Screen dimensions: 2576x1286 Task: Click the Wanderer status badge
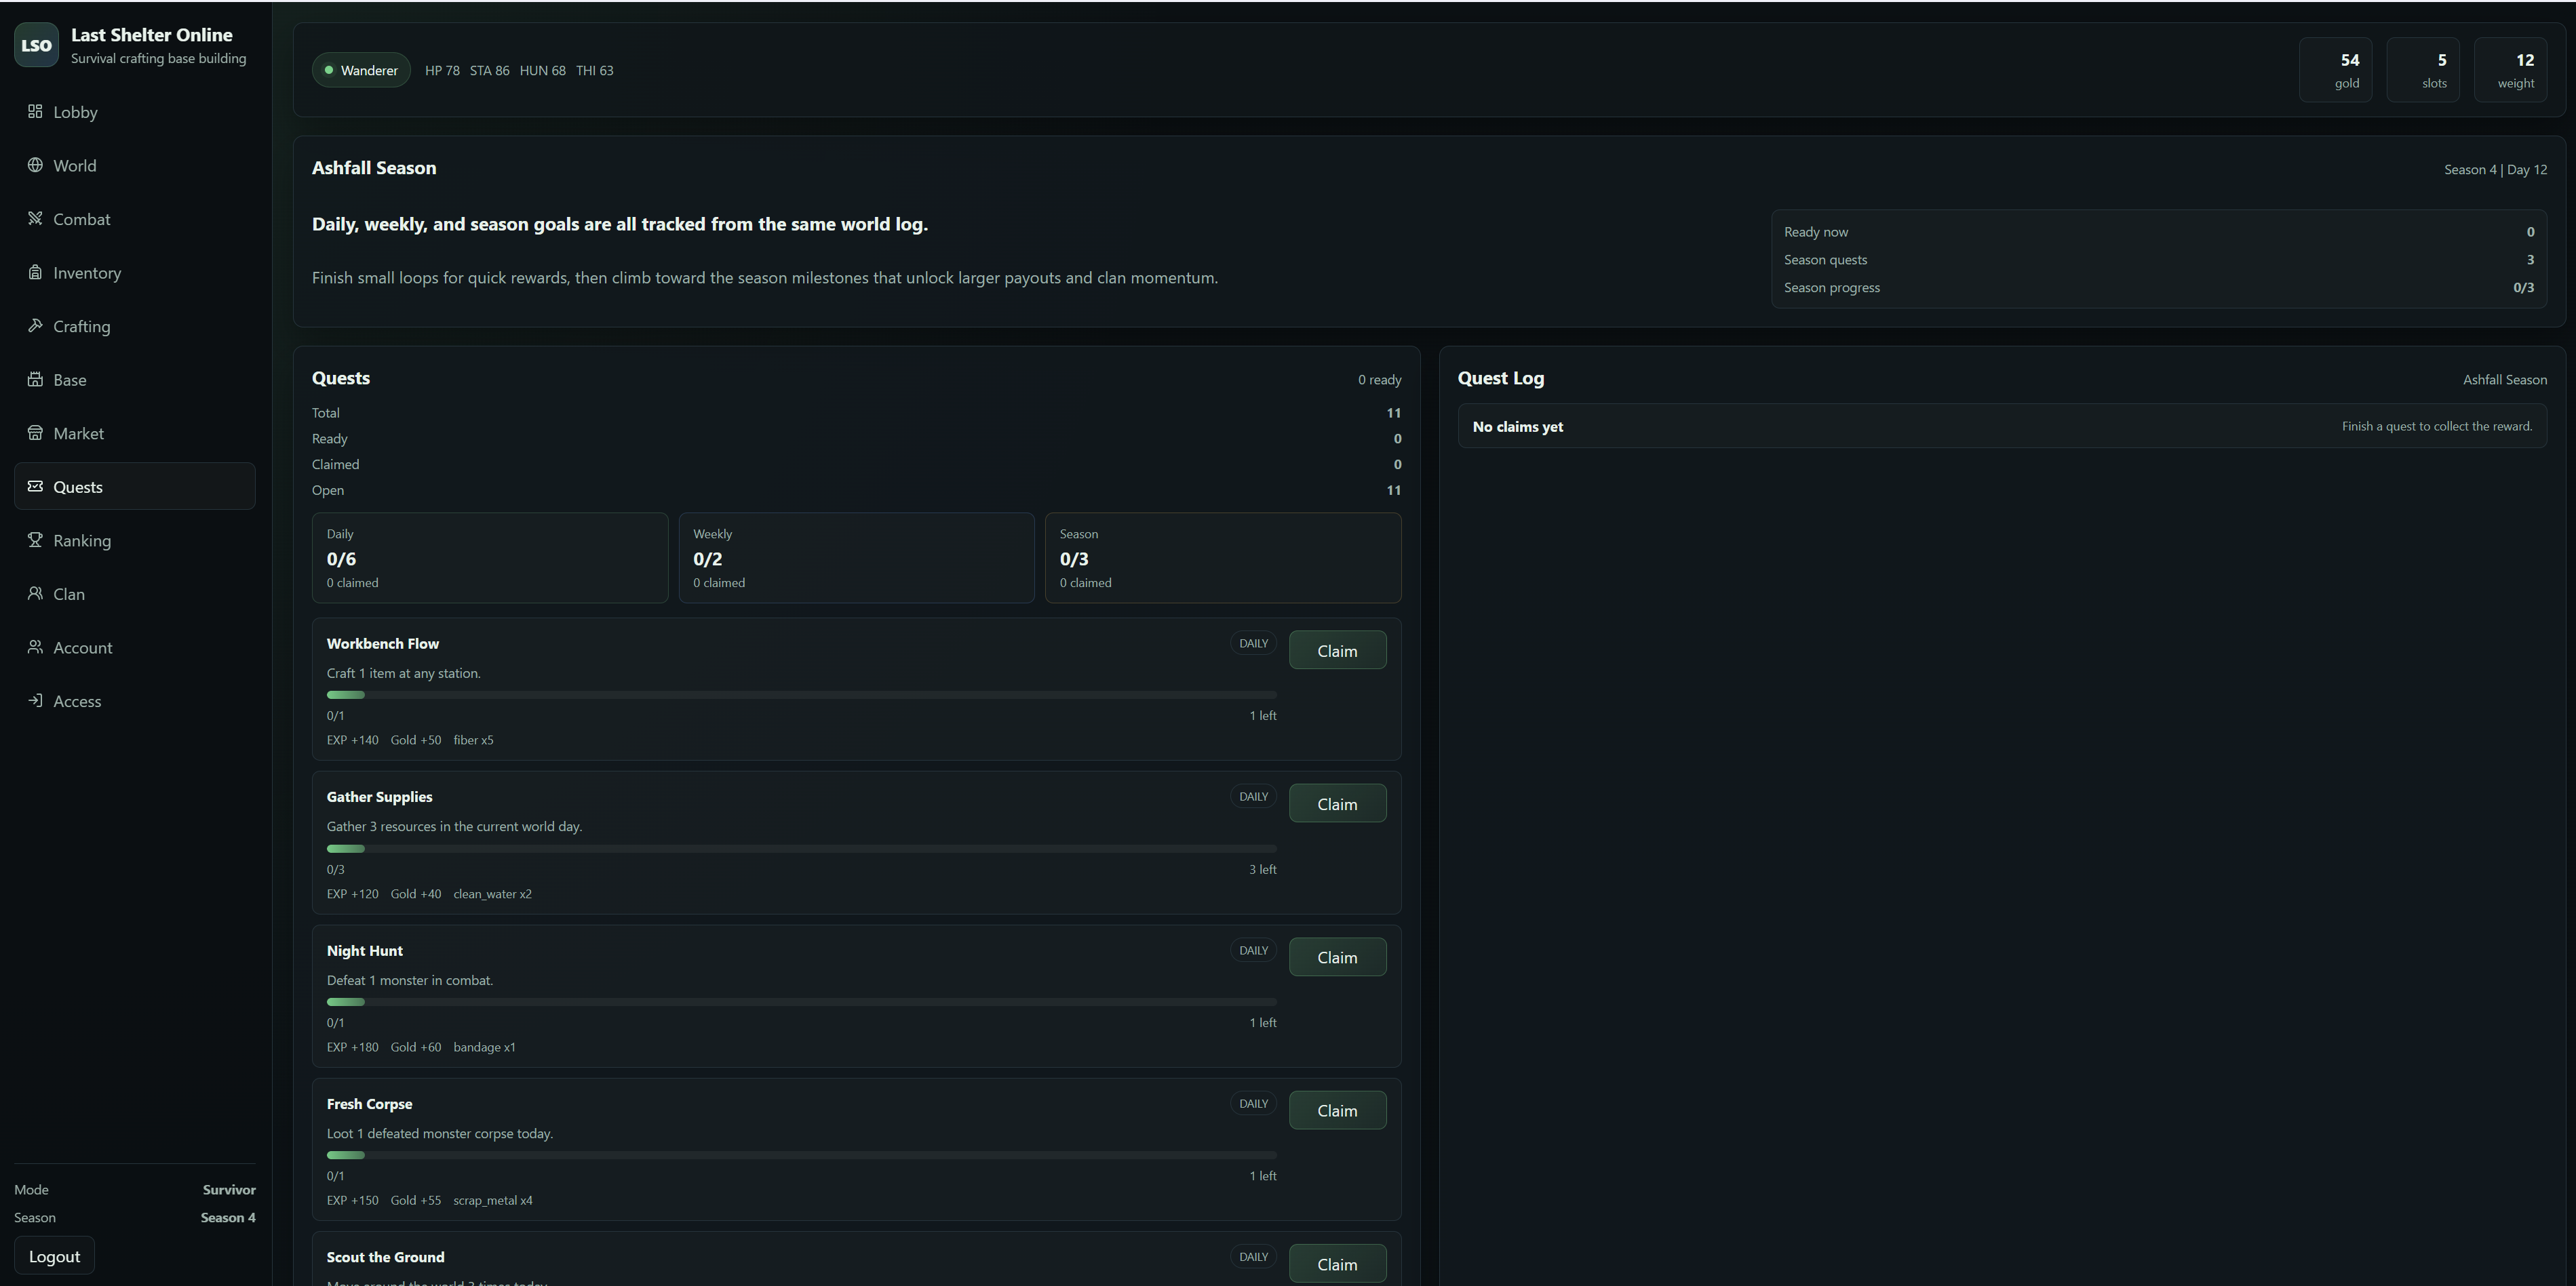point(361,70)
